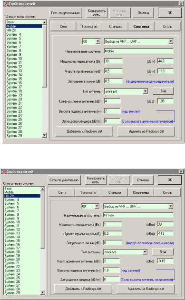Screen dimensions: 185x300
Task: Open Сети tab in the lower window
Action: click(62, 192)
